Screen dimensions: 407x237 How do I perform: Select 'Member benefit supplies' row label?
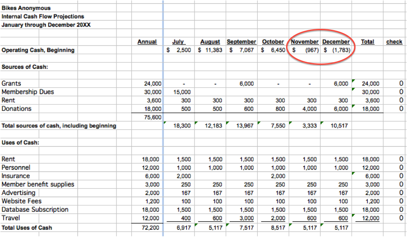click(38, 184)
